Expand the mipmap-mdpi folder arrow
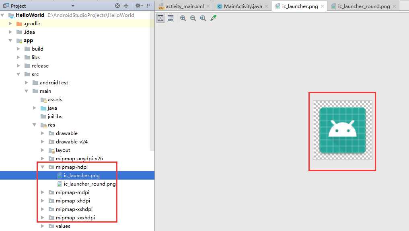 coord(43,192)
